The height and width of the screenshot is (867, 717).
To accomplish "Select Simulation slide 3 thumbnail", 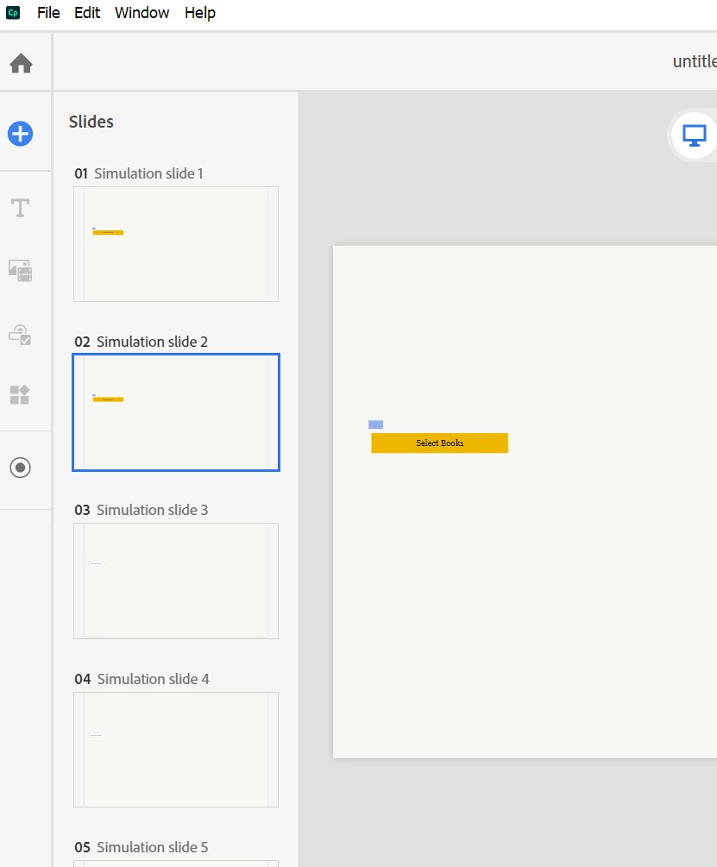I will point(176,581).
